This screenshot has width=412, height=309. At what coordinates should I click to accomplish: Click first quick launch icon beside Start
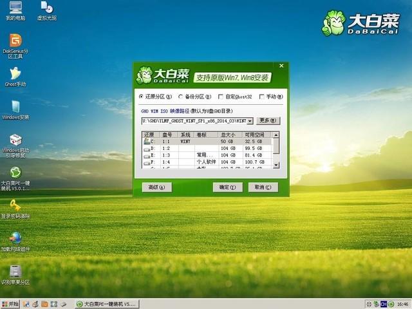click(26, 304)
